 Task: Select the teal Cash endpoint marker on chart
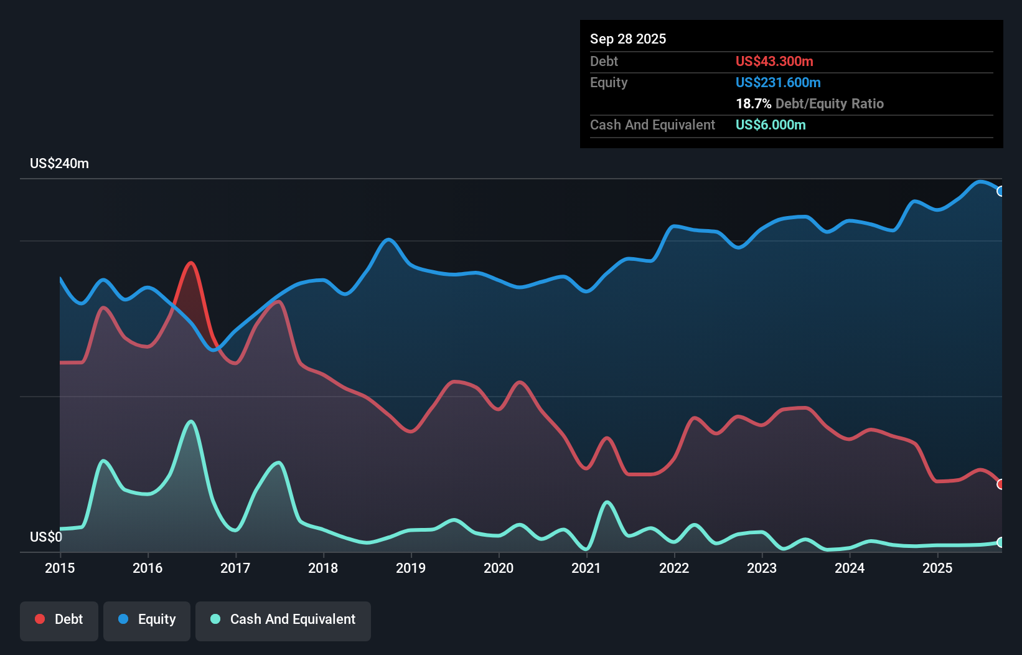[x=1000, y=542]
